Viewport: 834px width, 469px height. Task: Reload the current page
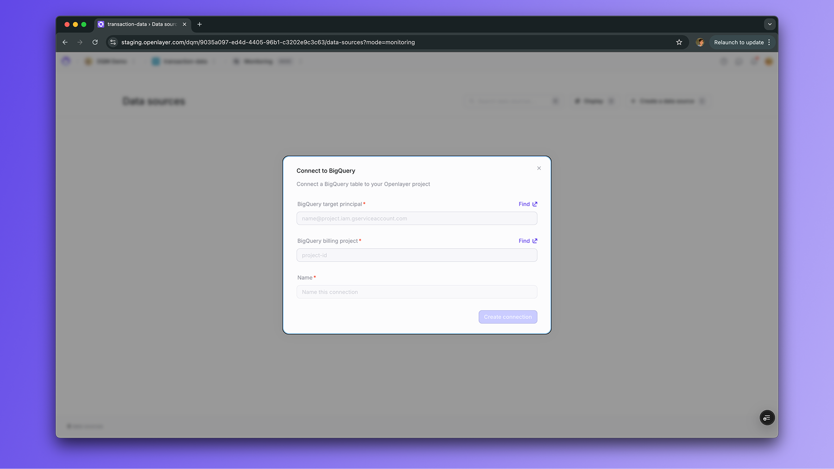pos(95,42)
